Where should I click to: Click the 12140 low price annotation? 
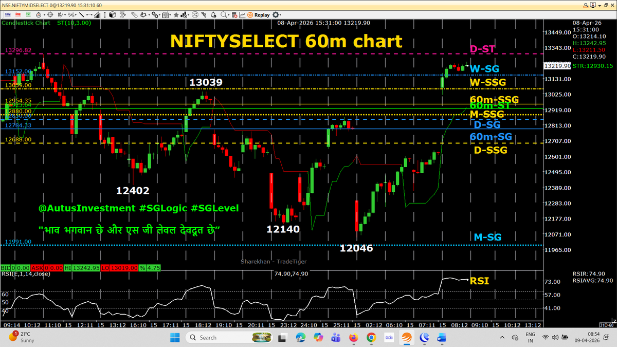pyautogui.click(x=283, y=229)
